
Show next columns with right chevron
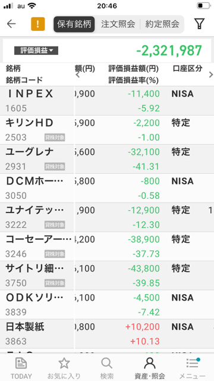(x=211, y=75)
